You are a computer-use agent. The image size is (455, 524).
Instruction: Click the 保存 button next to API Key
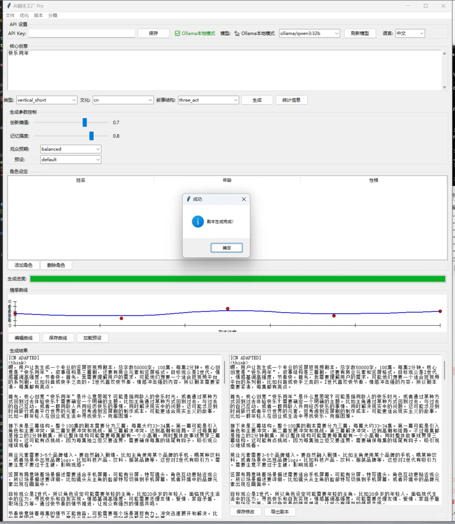pyautogui.click(x=154, y=33)
